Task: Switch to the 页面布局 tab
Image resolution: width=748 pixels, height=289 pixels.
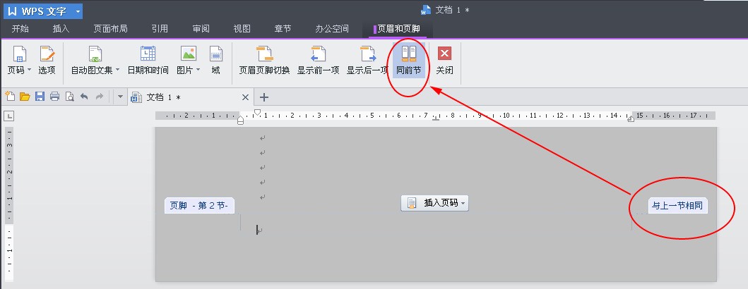Action: point(111,29)
